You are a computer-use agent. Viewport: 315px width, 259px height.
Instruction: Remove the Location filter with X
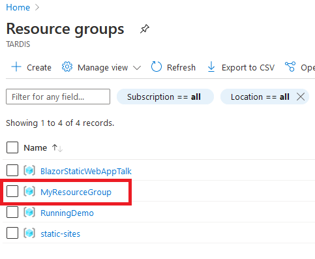[301, 97]
